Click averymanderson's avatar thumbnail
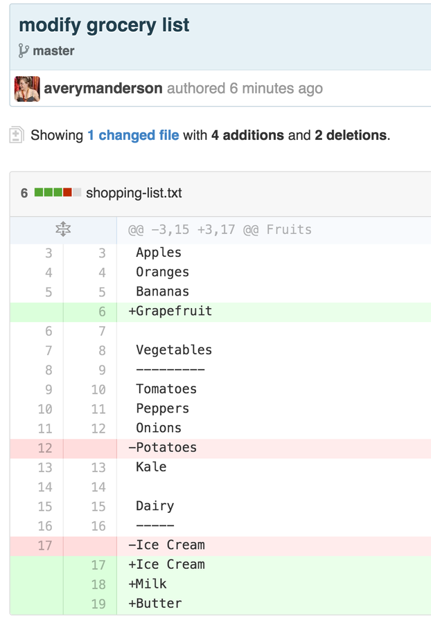 pyautogui.click(x=27, y=89)
